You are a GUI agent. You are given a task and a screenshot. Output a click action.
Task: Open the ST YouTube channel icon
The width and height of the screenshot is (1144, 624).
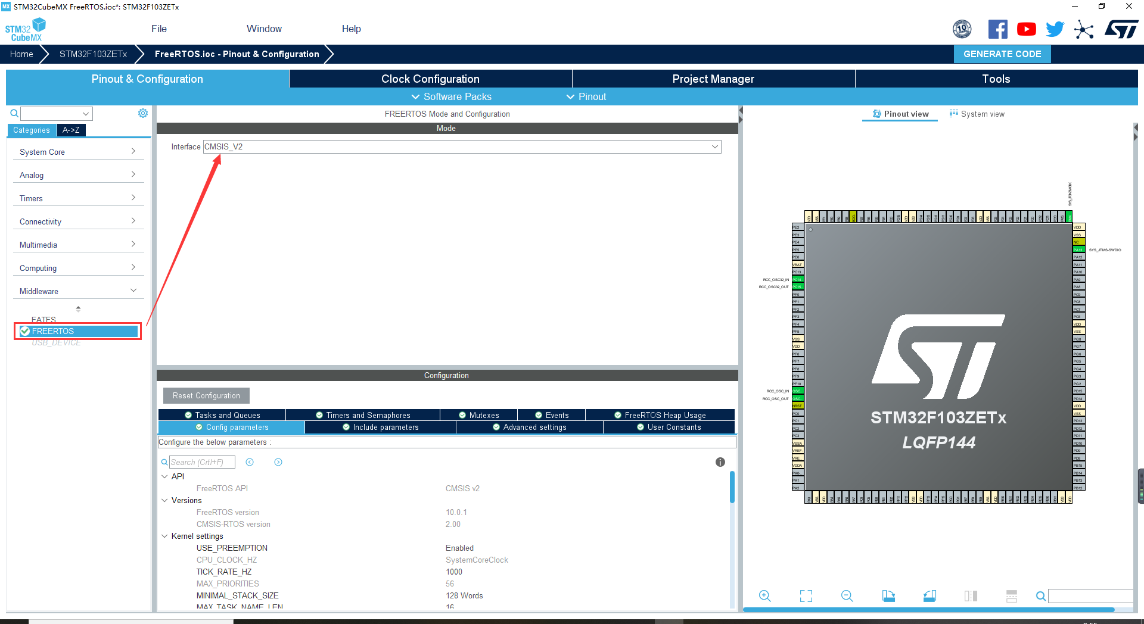coord(1027,29)
